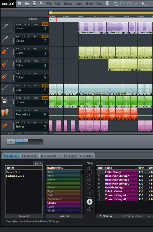This screenshot has width=153, height=232.
Task: Click the RESET button below tracks
Action: [10, 133]
